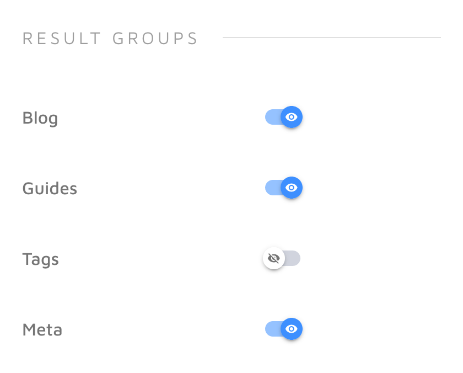The image size is (463, 373).
Task: Click the Guides group label
Action: (49, 188)
